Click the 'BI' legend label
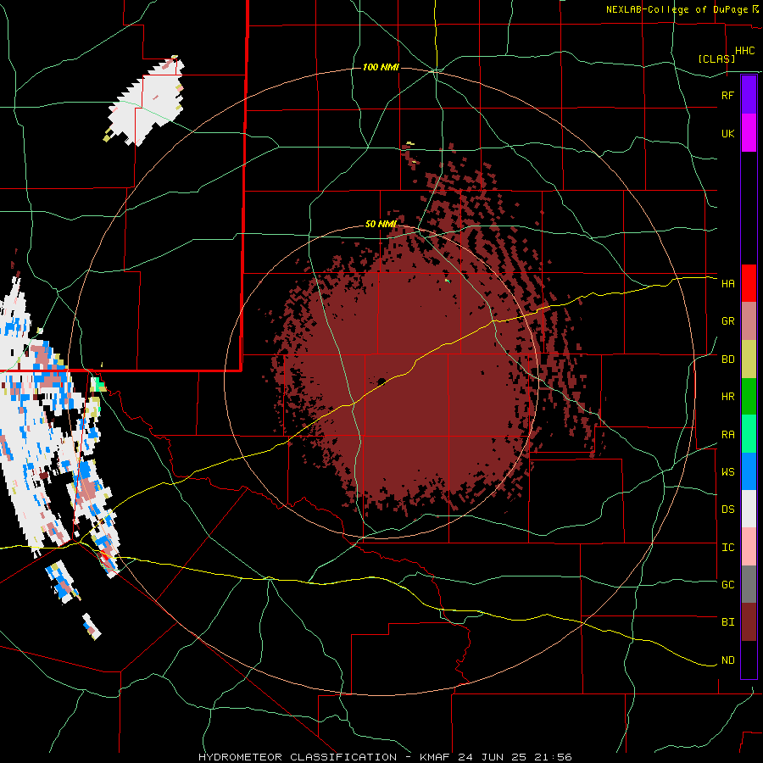This screenshot has height=763, width=763. (x=727, y=622)
